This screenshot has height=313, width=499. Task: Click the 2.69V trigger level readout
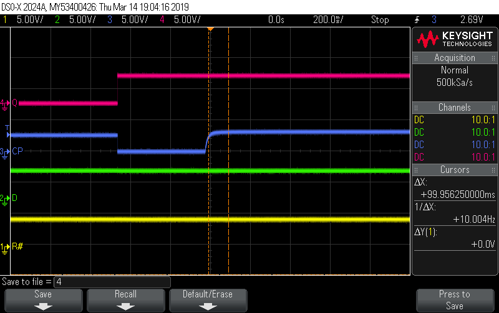(x=472, y=20)
